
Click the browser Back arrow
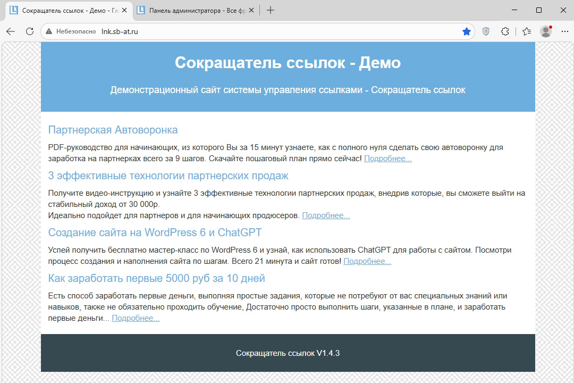(11, 31)
